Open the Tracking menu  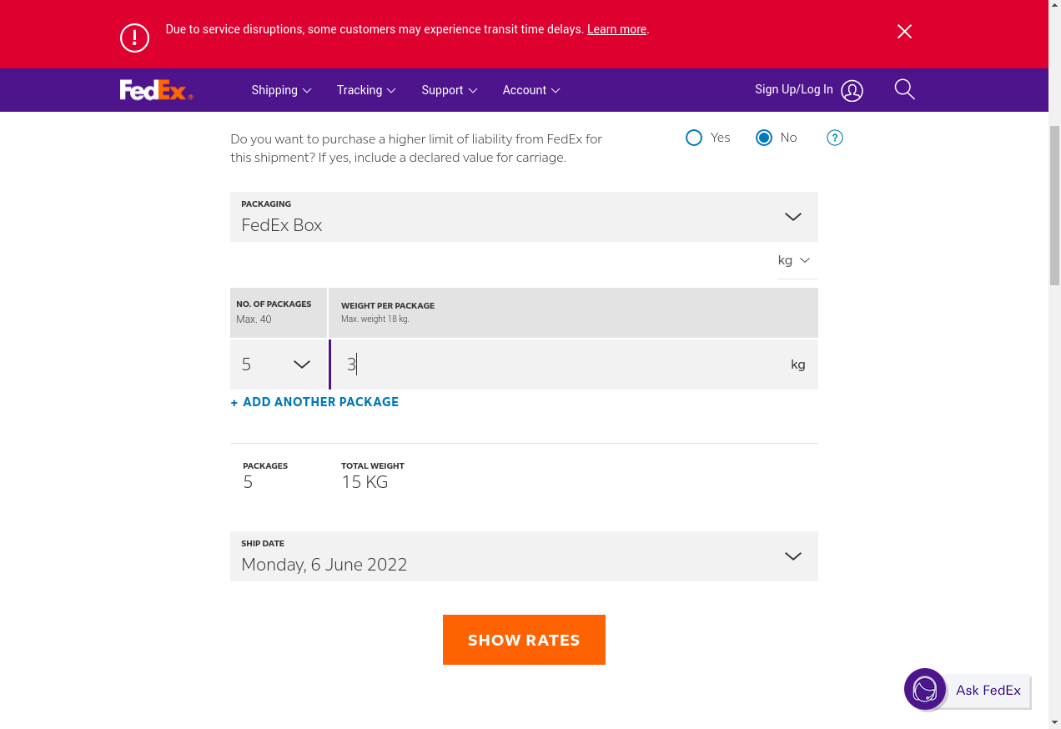pyautogui.click(x=365, y=90)
